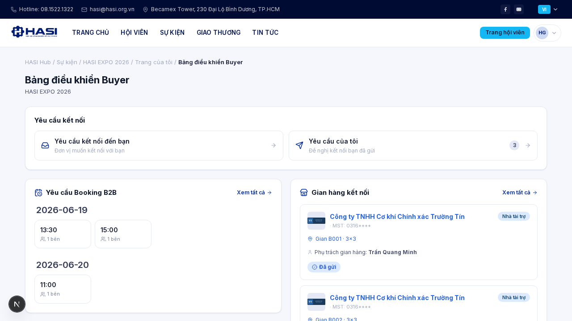Select the VI language button

[544, 9]
